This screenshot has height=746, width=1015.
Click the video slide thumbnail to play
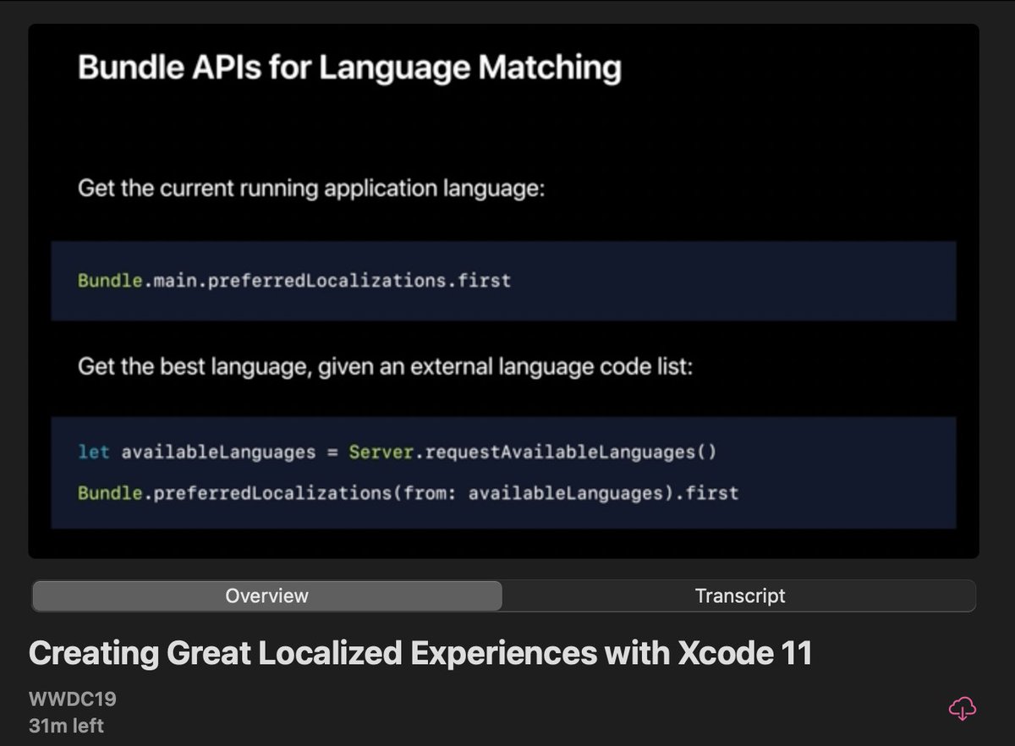click(x=503, y=291)
